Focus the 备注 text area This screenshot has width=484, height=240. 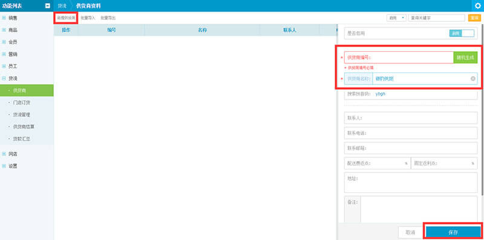tap(419, 209)
